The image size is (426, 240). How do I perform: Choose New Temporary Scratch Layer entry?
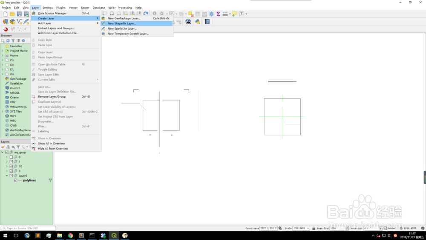click(137, 34)
